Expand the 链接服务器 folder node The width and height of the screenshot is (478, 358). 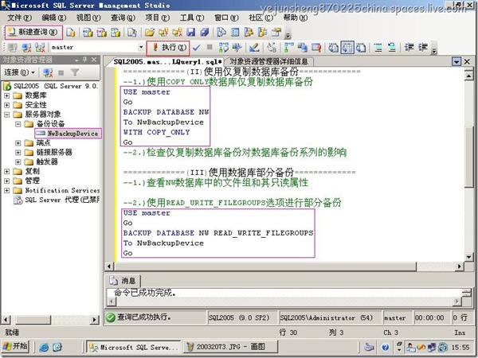coord(18,152)
